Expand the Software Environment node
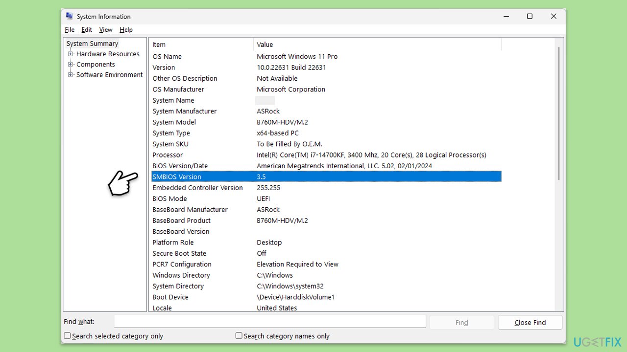This screenshot has width=627, height=352. tap(71, 75)
